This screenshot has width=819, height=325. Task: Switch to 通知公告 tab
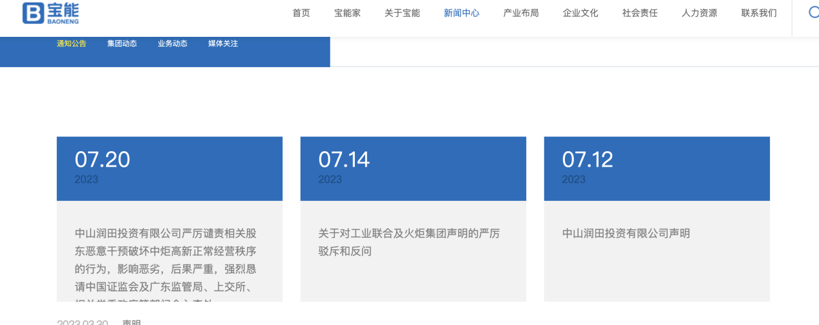72,44
